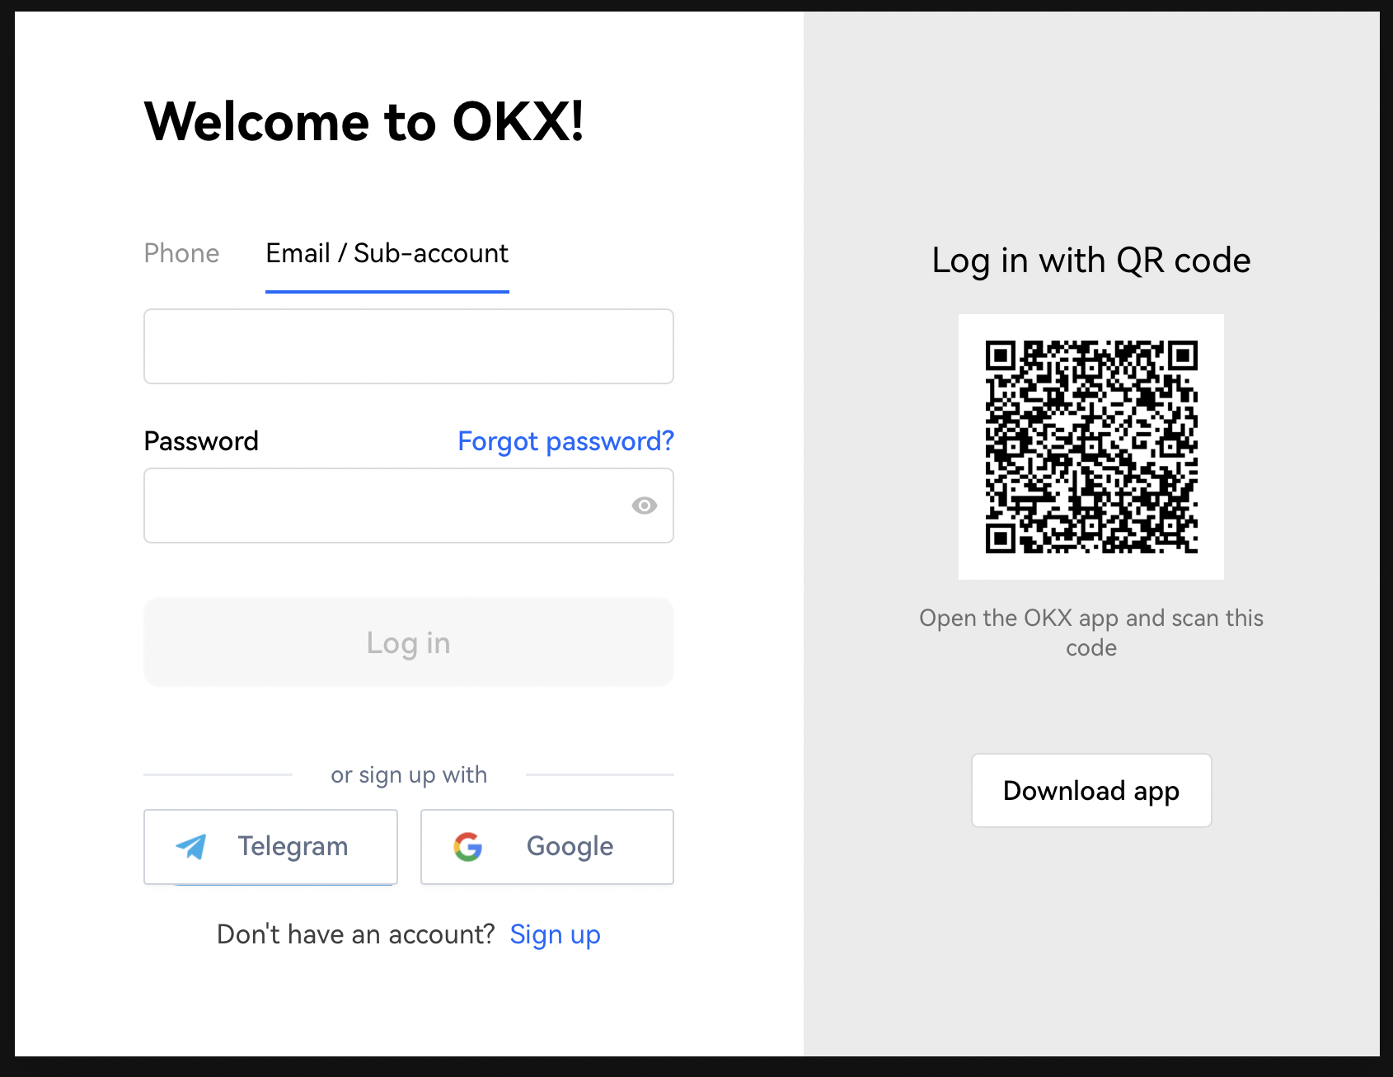1393x1077 pixels.
Task: Sign up using the Telegram label
Action: [x=293, y=846]
